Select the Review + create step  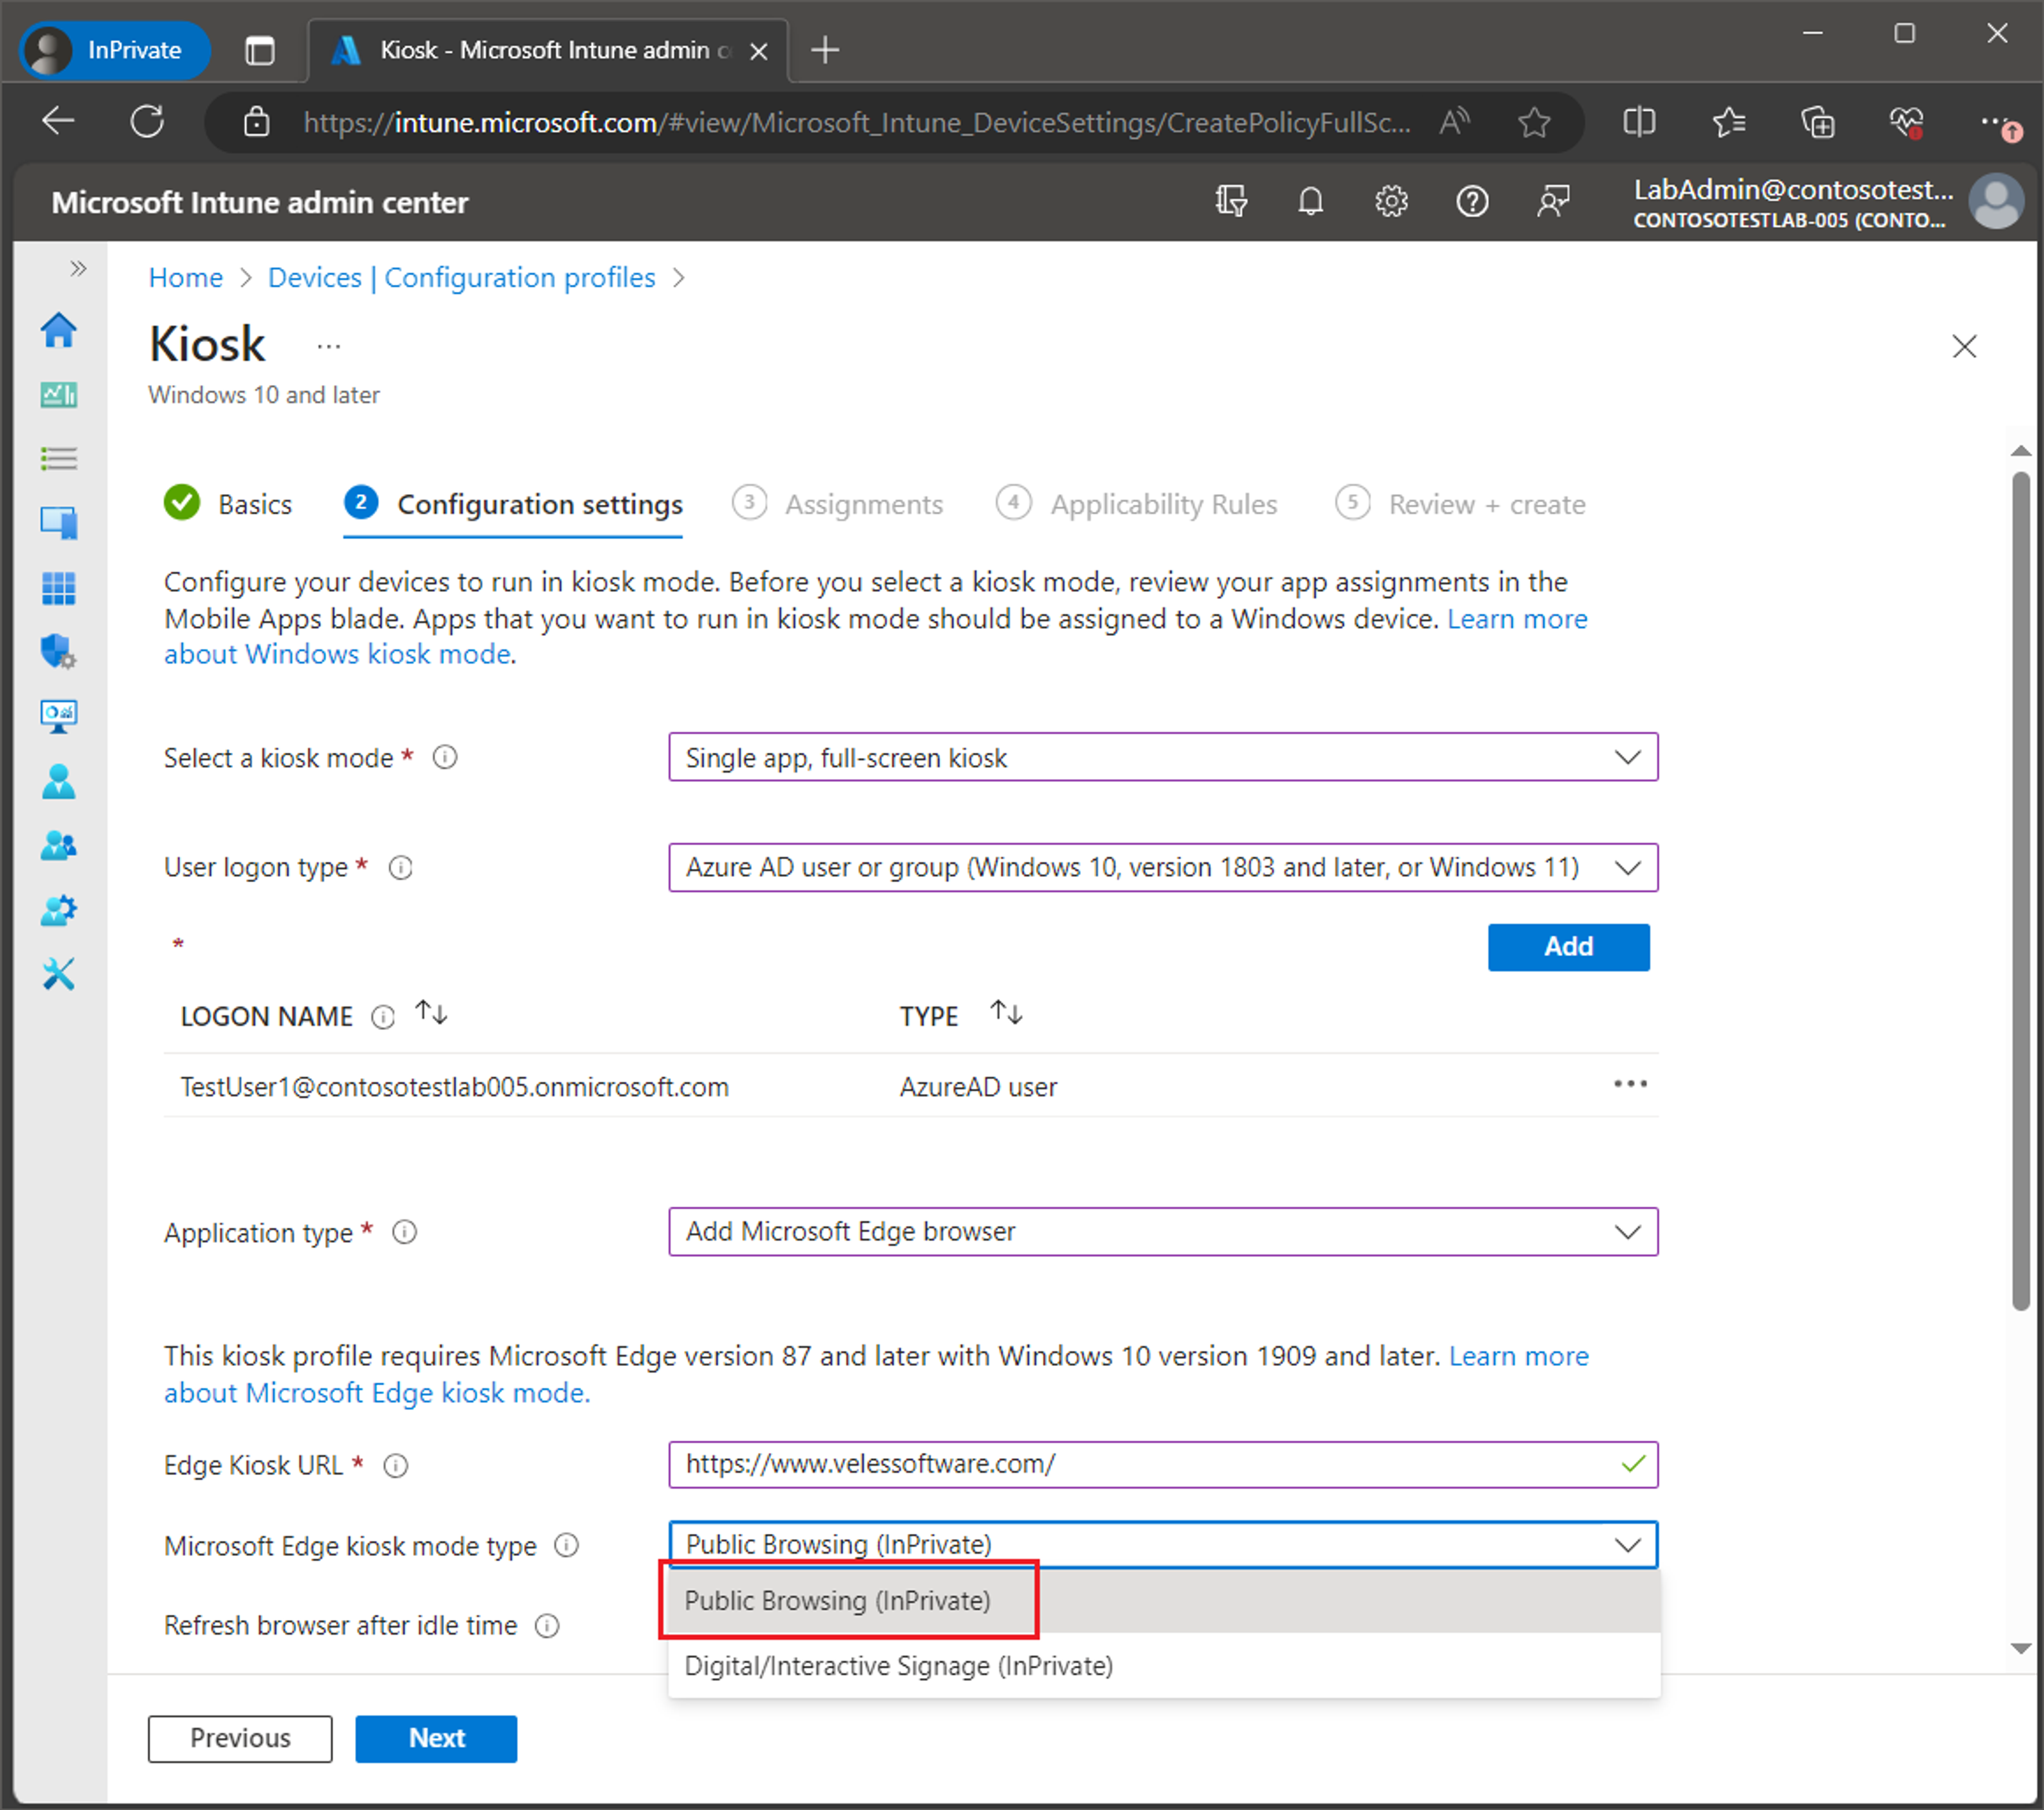pos(1461,504)
